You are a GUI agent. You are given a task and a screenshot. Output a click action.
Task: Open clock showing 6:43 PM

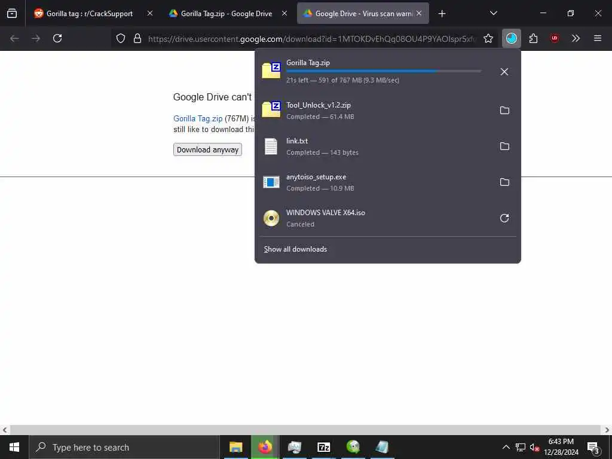tap(561, 447)
